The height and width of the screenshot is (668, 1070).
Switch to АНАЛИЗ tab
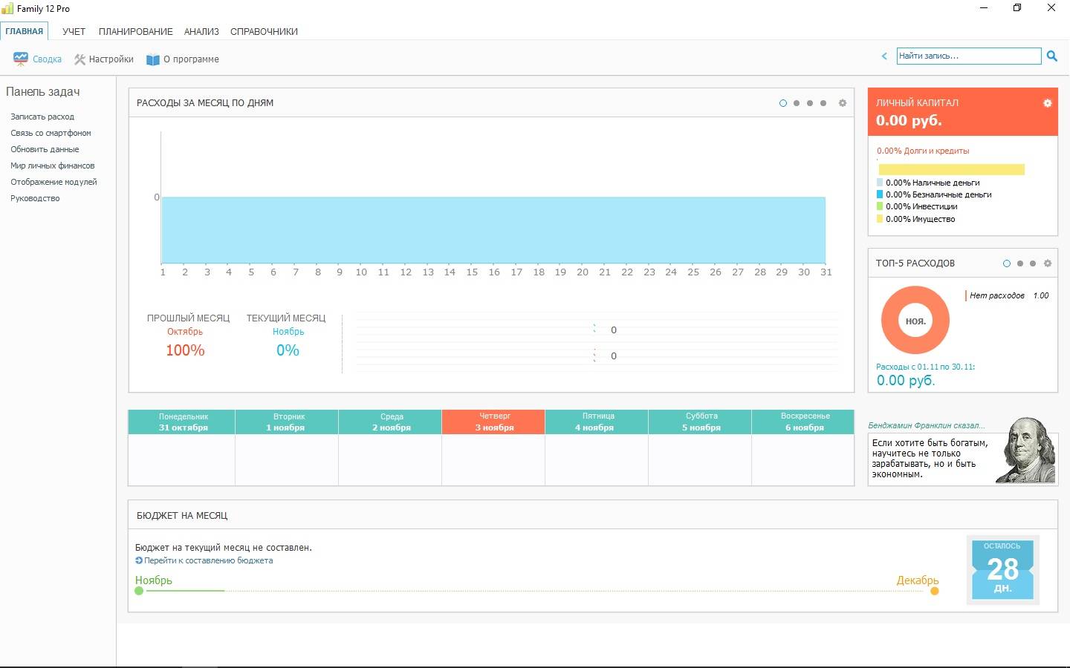(201, 31)
